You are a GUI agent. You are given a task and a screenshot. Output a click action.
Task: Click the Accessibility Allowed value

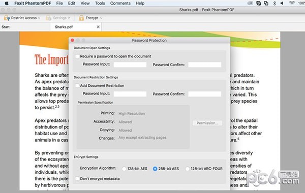pos(125,122)
